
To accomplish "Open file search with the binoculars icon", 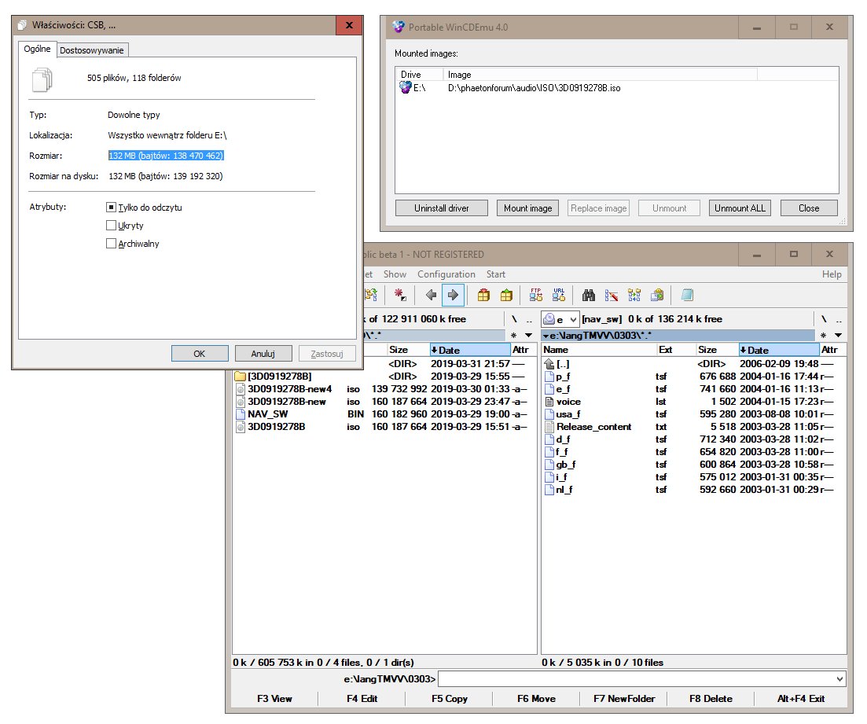I will click(x=589, y=295).
